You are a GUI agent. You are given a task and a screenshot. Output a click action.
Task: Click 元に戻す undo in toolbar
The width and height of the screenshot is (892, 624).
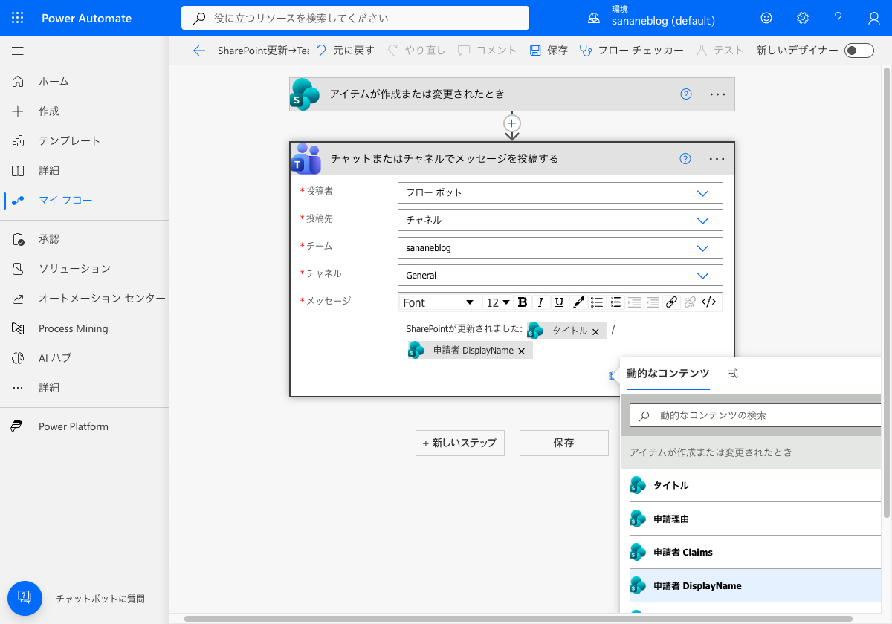tap(345, 51)
